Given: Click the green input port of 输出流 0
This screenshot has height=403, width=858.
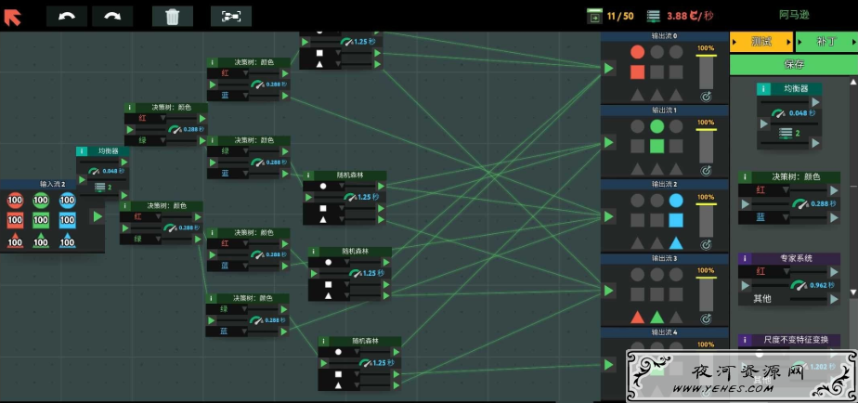Looking at the screenshot, I should point(608,69).
